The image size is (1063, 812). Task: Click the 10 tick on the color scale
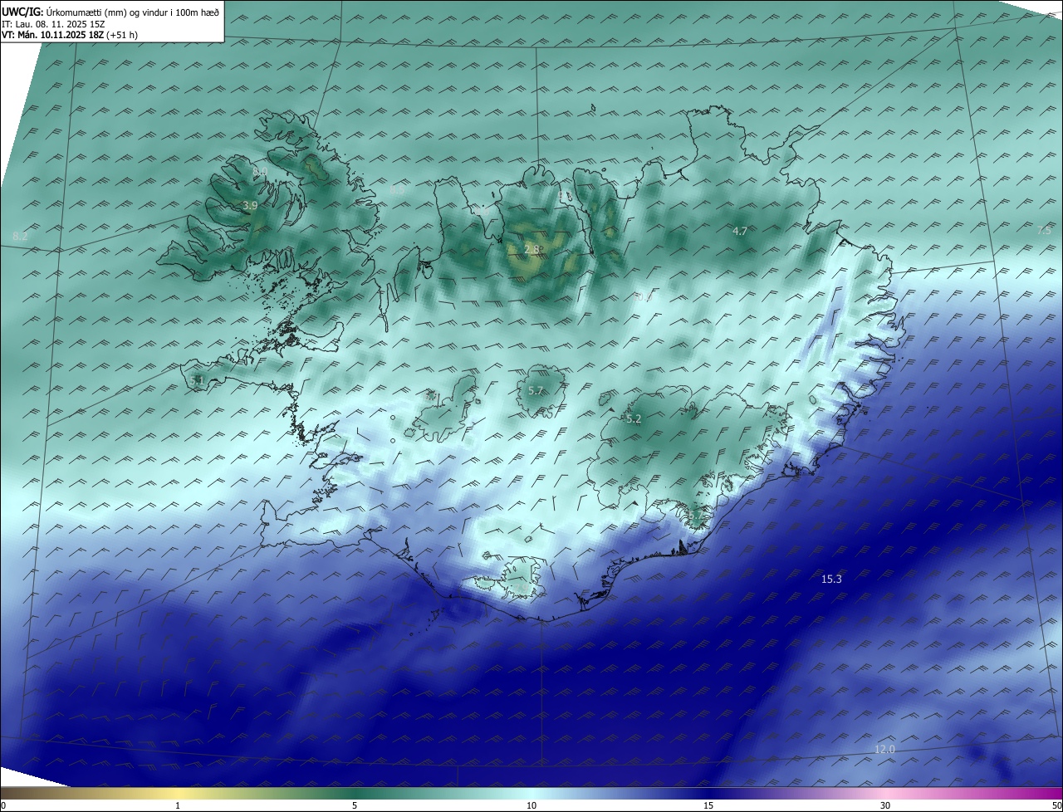(x=531, y=806)
